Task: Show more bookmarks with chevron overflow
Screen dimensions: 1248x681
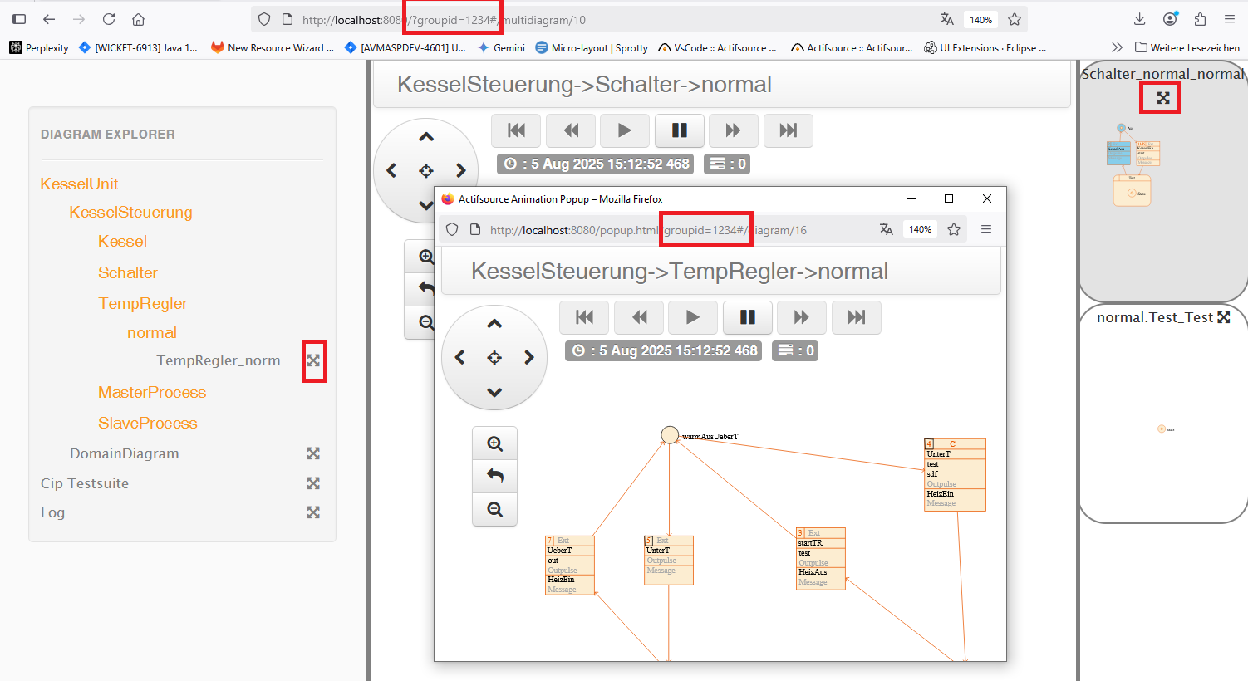Action: point(1117,48)
